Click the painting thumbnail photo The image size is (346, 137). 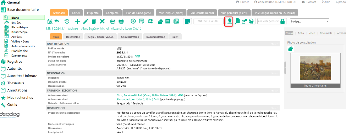pyautogui.click(x=315, y=68)
